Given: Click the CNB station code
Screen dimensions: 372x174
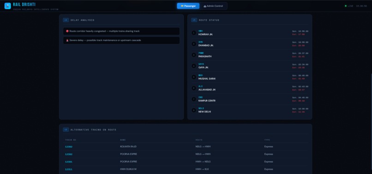Looking at the screenshot, I should pos(200,97).
